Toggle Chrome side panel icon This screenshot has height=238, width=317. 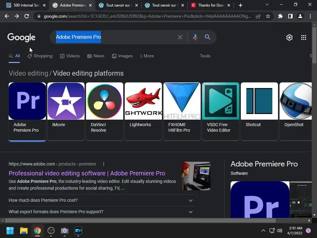pos(290,16)
